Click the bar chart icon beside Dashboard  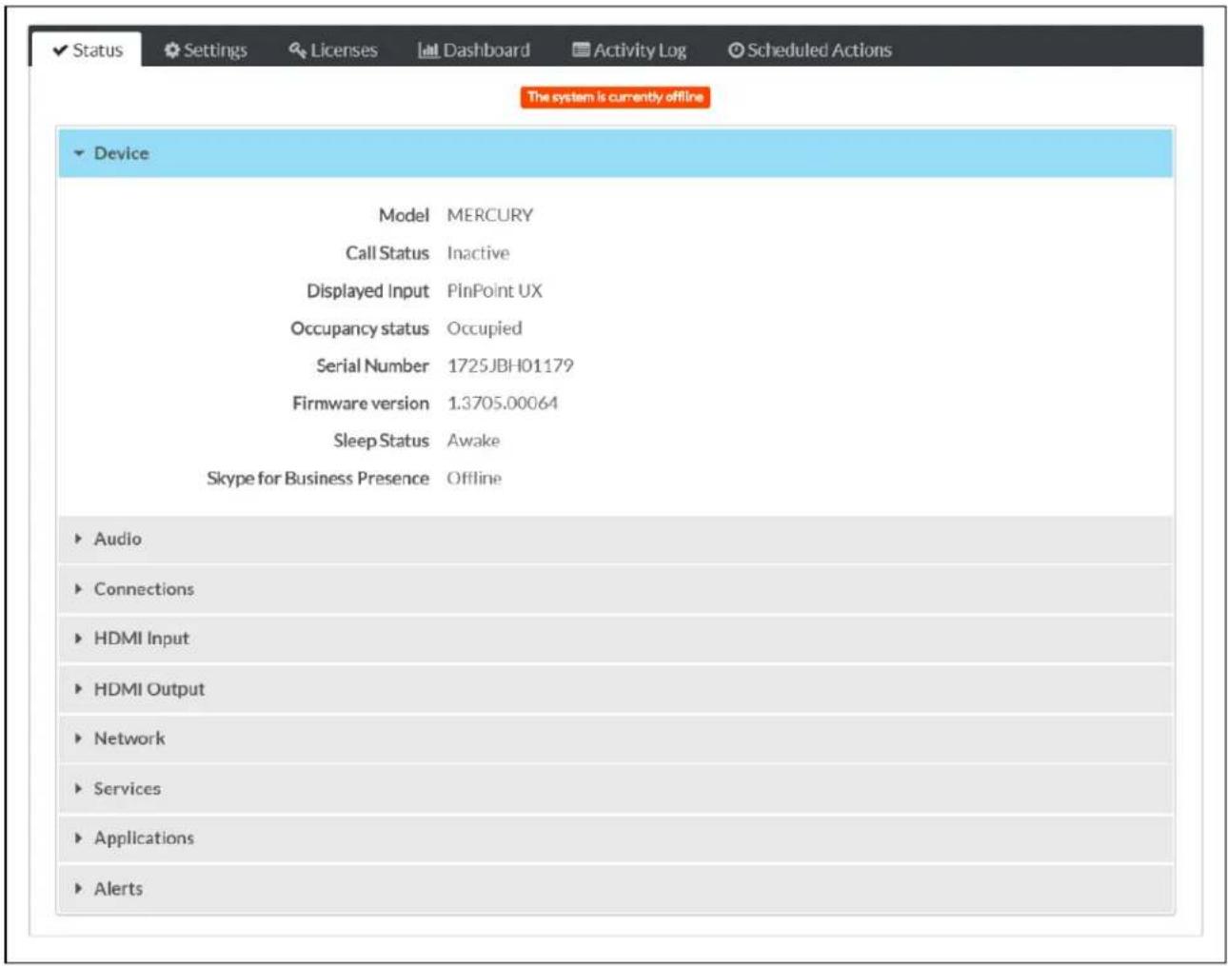pos(428,49)
